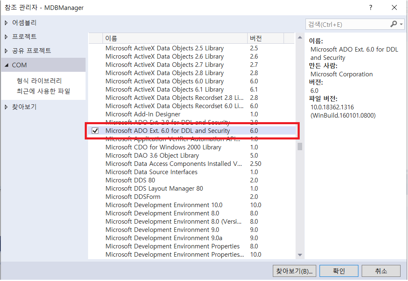Select Microsoft DDS Layout Manager 80

[191, 189]
